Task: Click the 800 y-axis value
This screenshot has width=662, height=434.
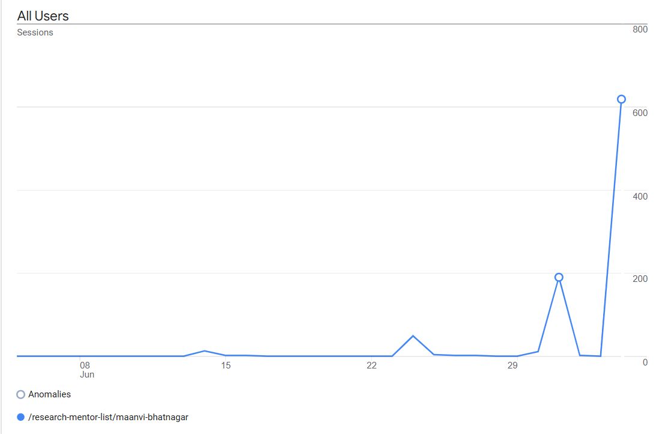Action: coord(640,29)
